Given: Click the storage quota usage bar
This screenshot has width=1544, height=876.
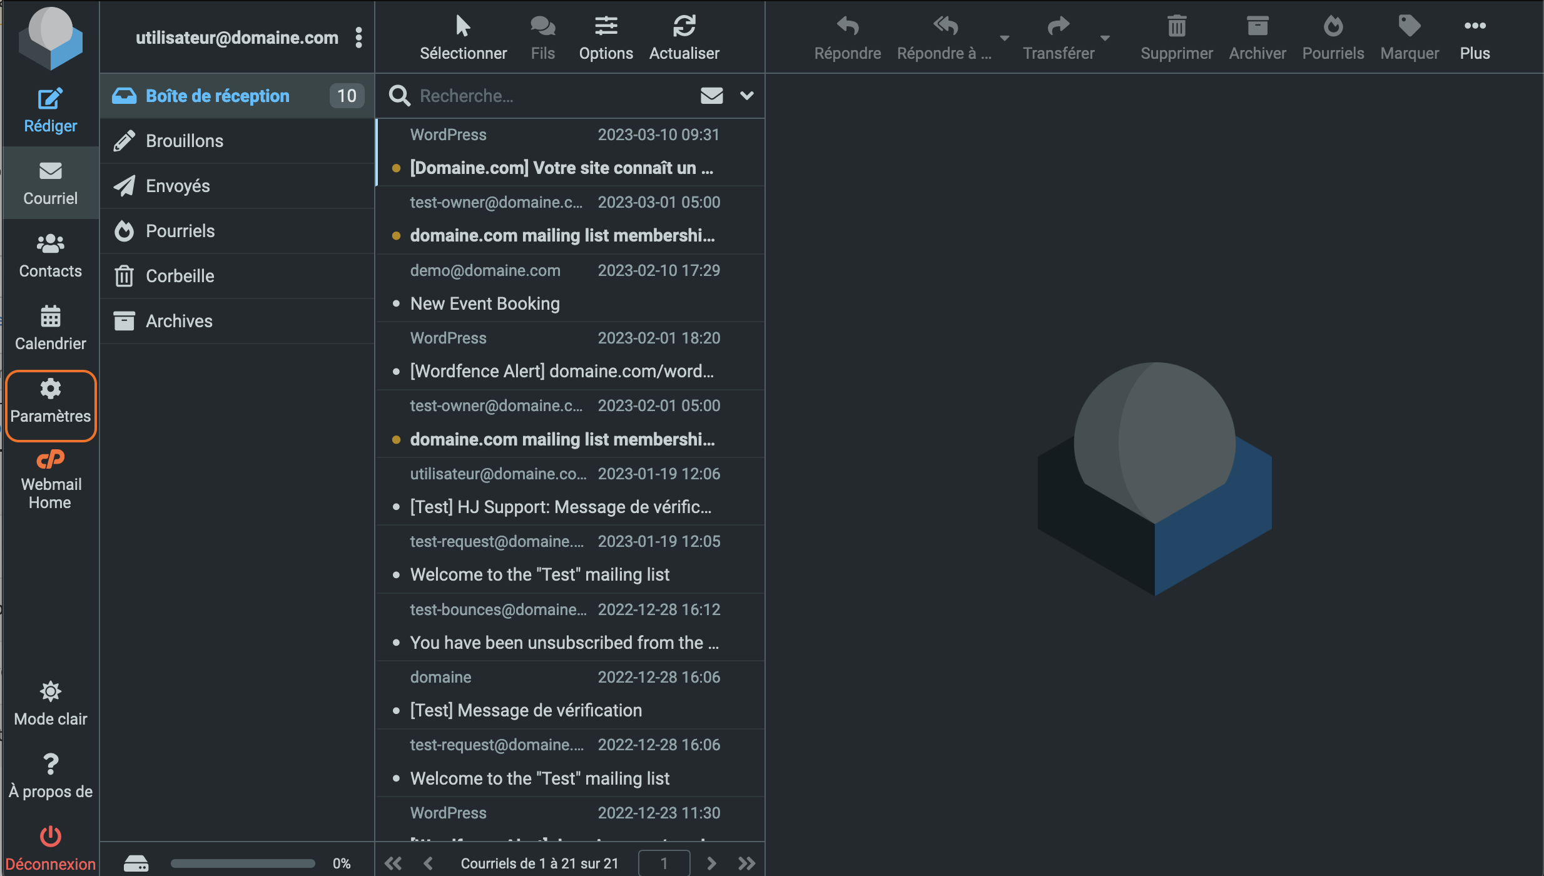Looking at the screenshot, I should 243,863.
